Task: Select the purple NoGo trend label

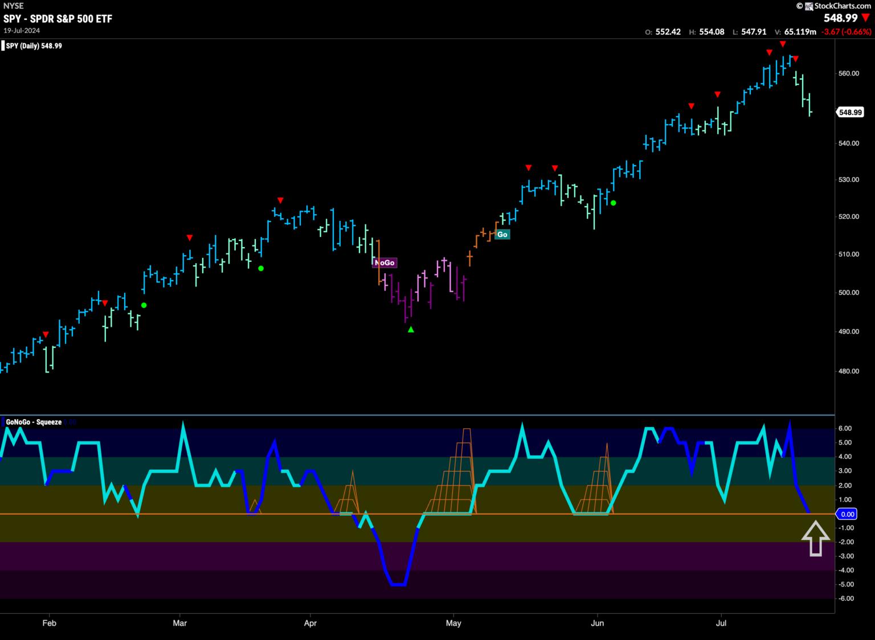Action: point(385,262)
